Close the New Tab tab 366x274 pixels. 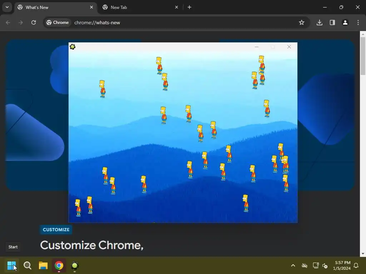coord(177,7)
